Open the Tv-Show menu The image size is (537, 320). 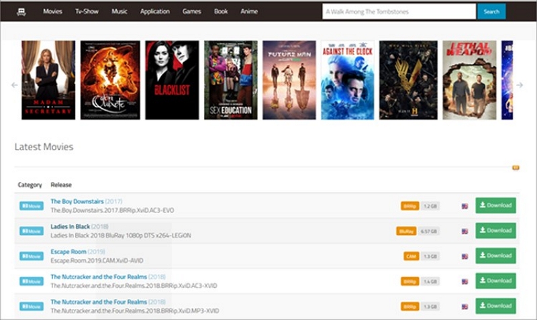click(x=87, y=11)
